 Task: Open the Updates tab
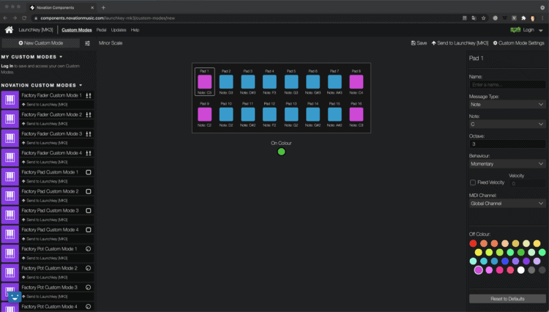tap(119, 30)
